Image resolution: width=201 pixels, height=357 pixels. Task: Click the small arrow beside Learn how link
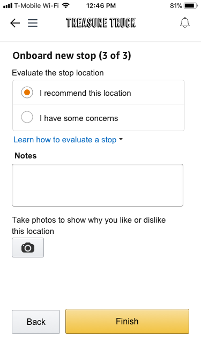pyautogui.click(x=121, y=139)
